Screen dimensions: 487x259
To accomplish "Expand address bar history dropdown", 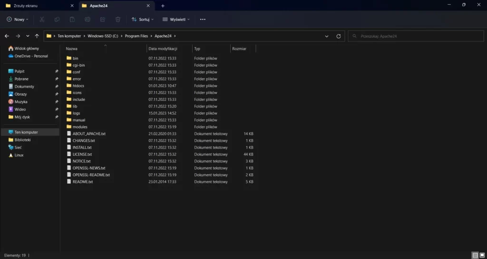I will click(x=327, y=36).
